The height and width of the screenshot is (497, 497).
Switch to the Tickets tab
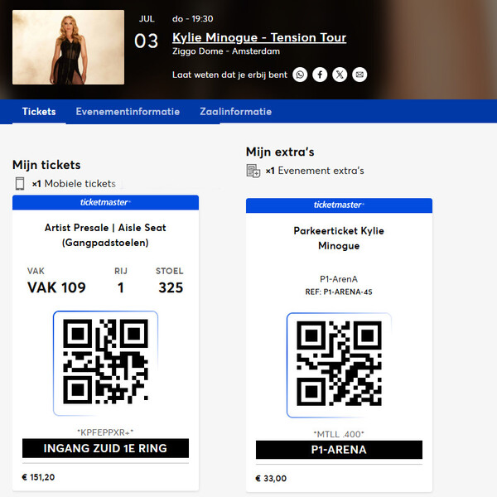39,112
